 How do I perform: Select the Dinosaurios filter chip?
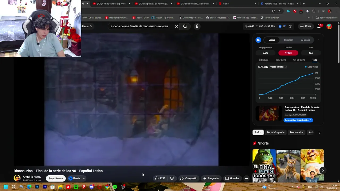[x=296, y=132]
